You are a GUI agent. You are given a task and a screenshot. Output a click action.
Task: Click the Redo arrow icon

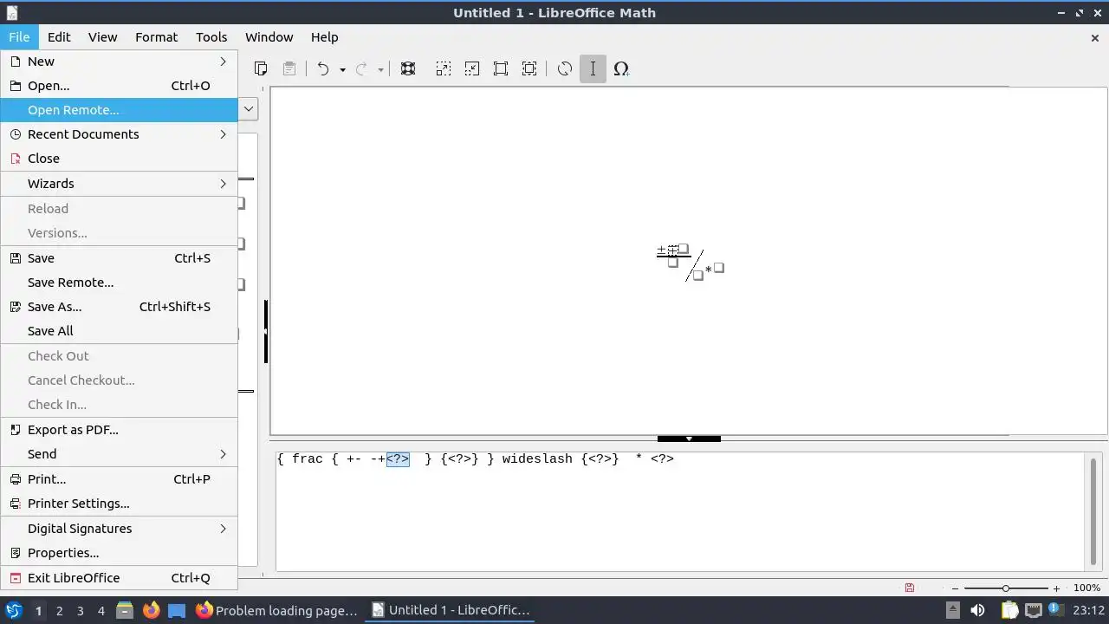[362, 68]
